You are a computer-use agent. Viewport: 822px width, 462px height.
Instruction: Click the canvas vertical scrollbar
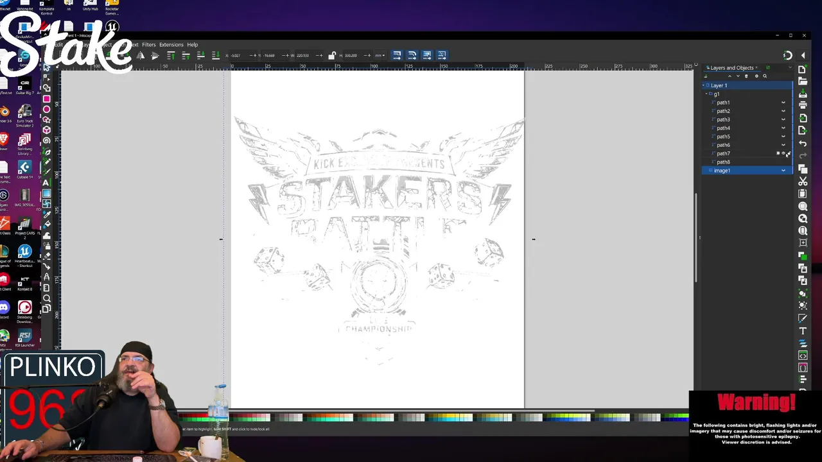click(x=696, y=238)
